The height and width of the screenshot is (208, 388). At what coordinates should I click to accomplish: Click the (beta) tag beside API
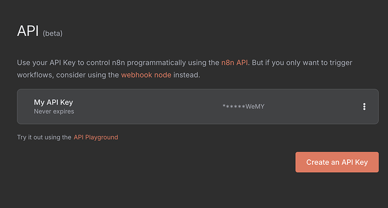(x=52, y=33)
